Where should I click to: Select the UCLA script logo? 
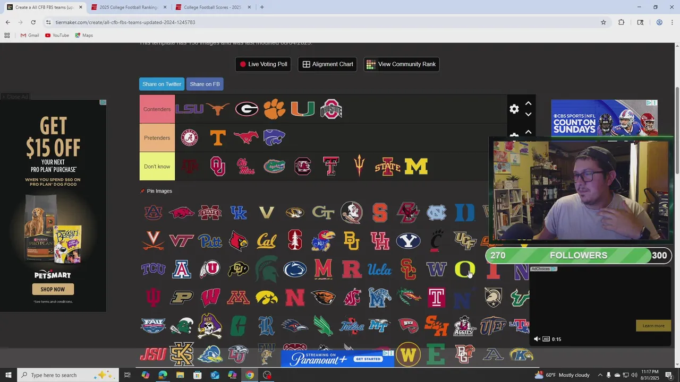pos(379,270)
